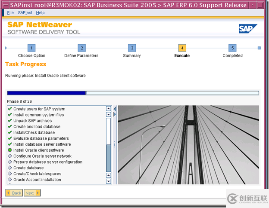The height and width of the screenshot is (208, 269).
Task: Click the phase list scrollbar thumb
Action: click(x=109, y=158)
